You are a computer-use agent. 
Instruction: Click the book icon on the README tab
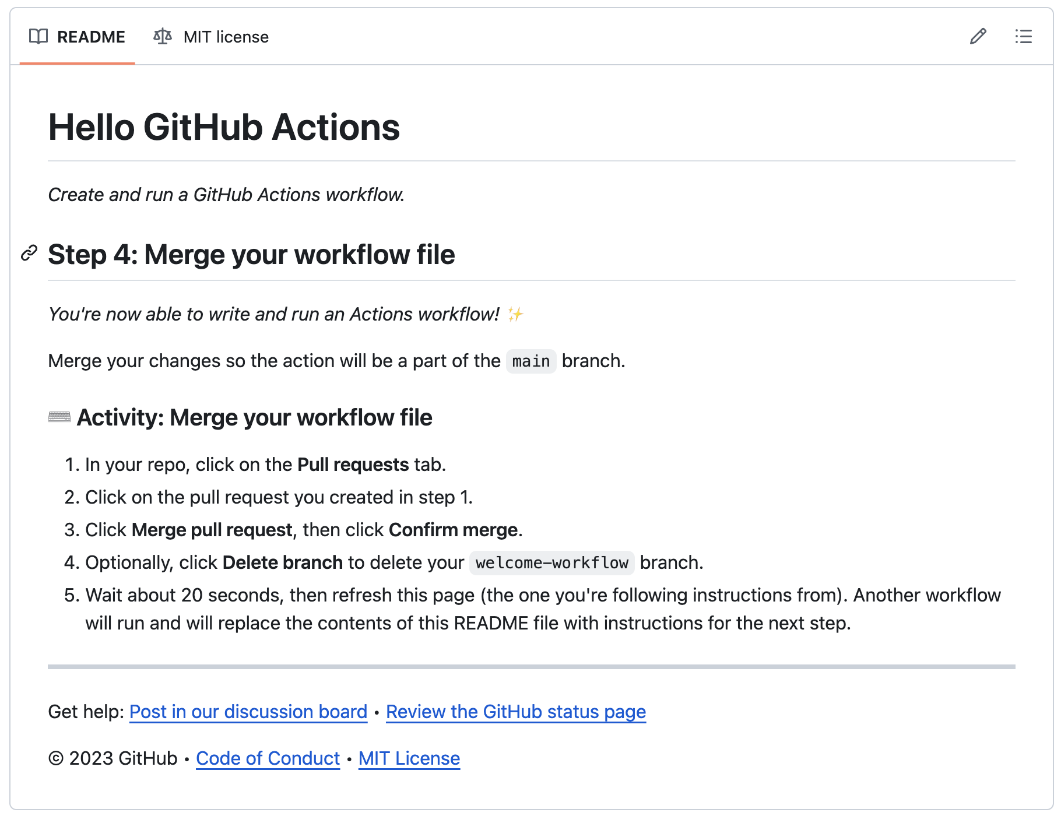coord(38,37)
